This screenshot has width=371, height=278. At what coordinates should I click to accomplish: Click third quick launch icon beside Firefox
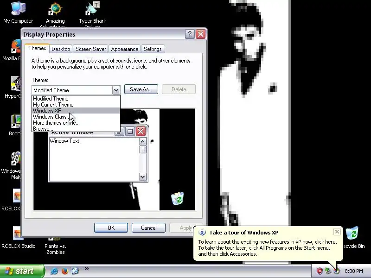tap(75, 271)
